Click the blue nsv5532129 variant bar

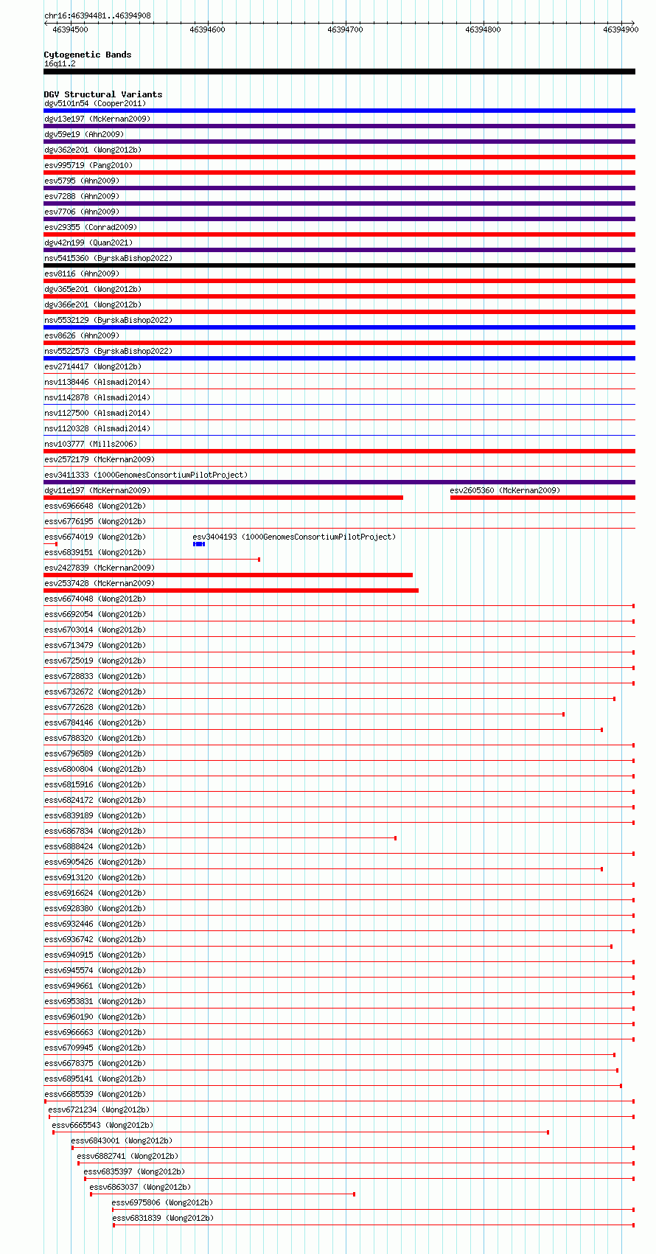coord(340,327)
